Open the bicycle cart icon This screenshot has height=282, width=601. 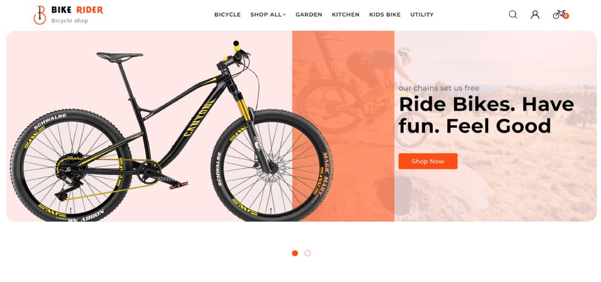click(x=559, y=14)
